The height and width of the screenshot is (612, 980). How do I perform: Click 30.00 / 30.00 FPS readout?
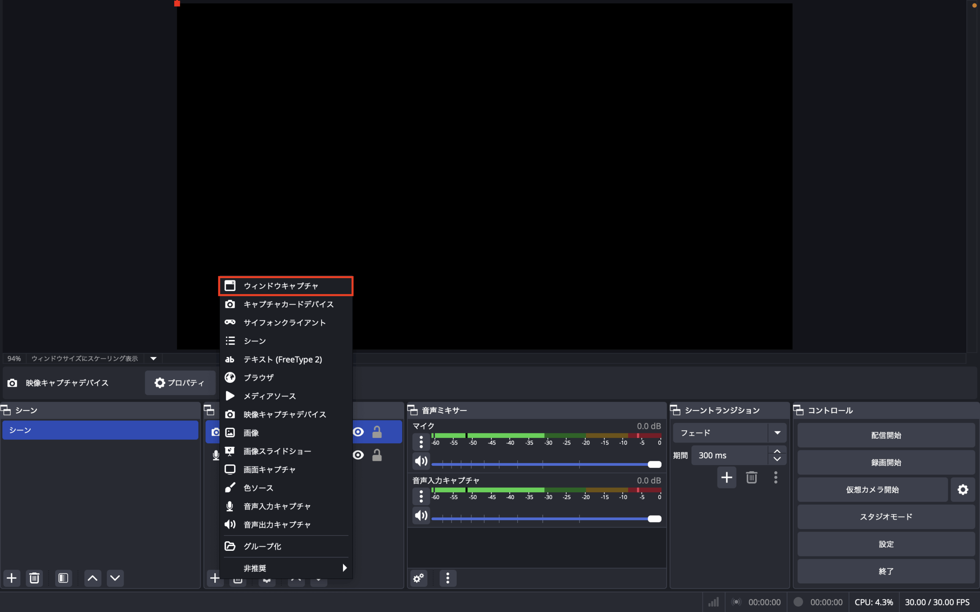click(x=937, y=602)
